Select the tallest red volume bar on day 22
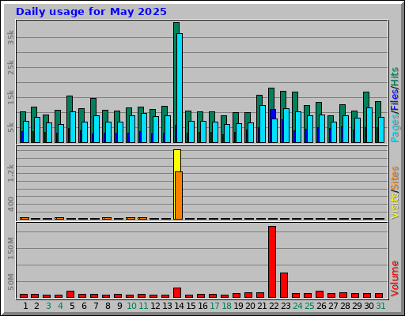Screen dimensions: 405x316 (272, 262)
